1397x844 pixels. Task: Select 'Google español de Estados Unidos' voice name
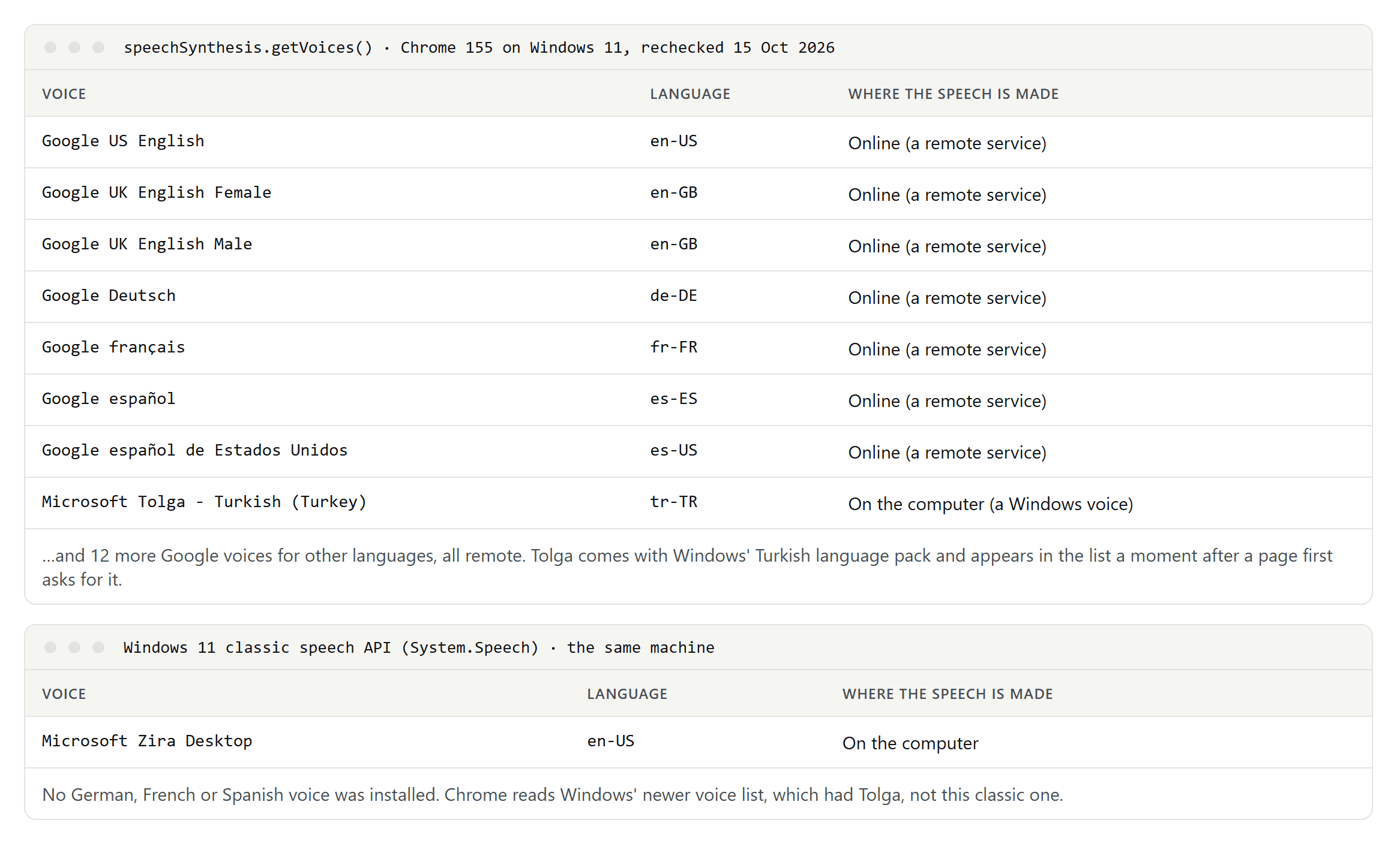click(194, 450)
